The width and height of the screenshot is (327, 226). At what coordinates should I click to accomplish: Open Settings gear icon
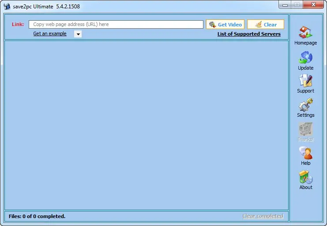point(305,105)
